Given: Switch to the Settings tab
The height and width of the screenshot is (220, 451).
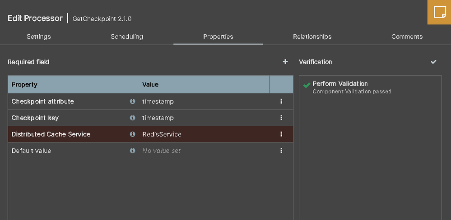Looking at the screenshot, I should click(39, 37).
